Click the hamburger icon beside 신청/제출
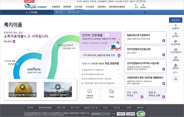184x117 pixels. [x=27, y=12]
